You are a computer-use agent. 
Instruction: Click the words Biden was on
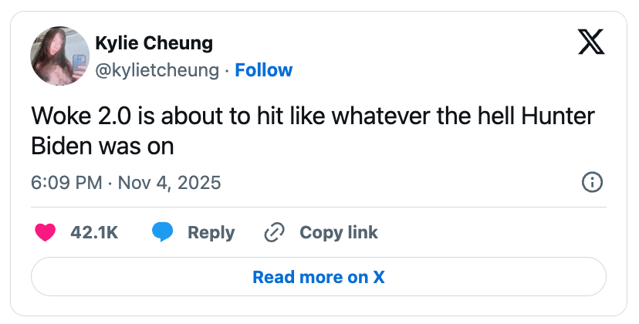click(x=103, y=146)
